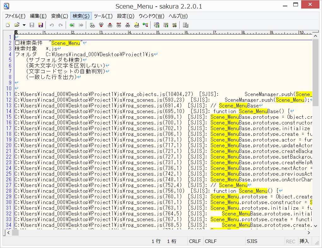Open font settings tools icon
322x248 pixels.
click(x=175, y=25)
